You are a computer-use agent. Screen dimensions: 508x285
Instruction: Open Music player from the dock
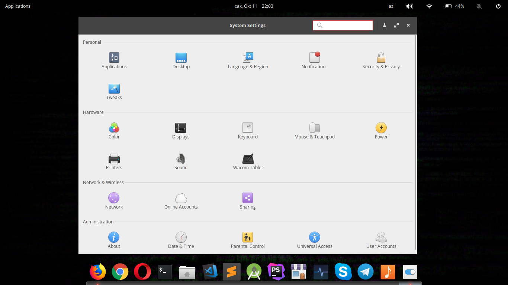click(388, 272)
